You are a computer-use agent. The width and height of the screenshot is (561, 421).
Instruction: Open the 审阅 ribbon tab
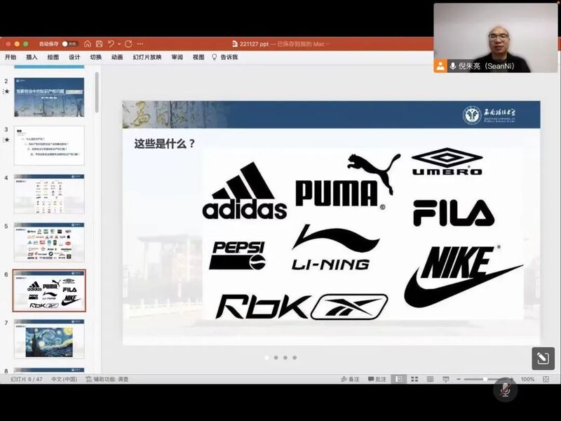(x=177, y=58)
